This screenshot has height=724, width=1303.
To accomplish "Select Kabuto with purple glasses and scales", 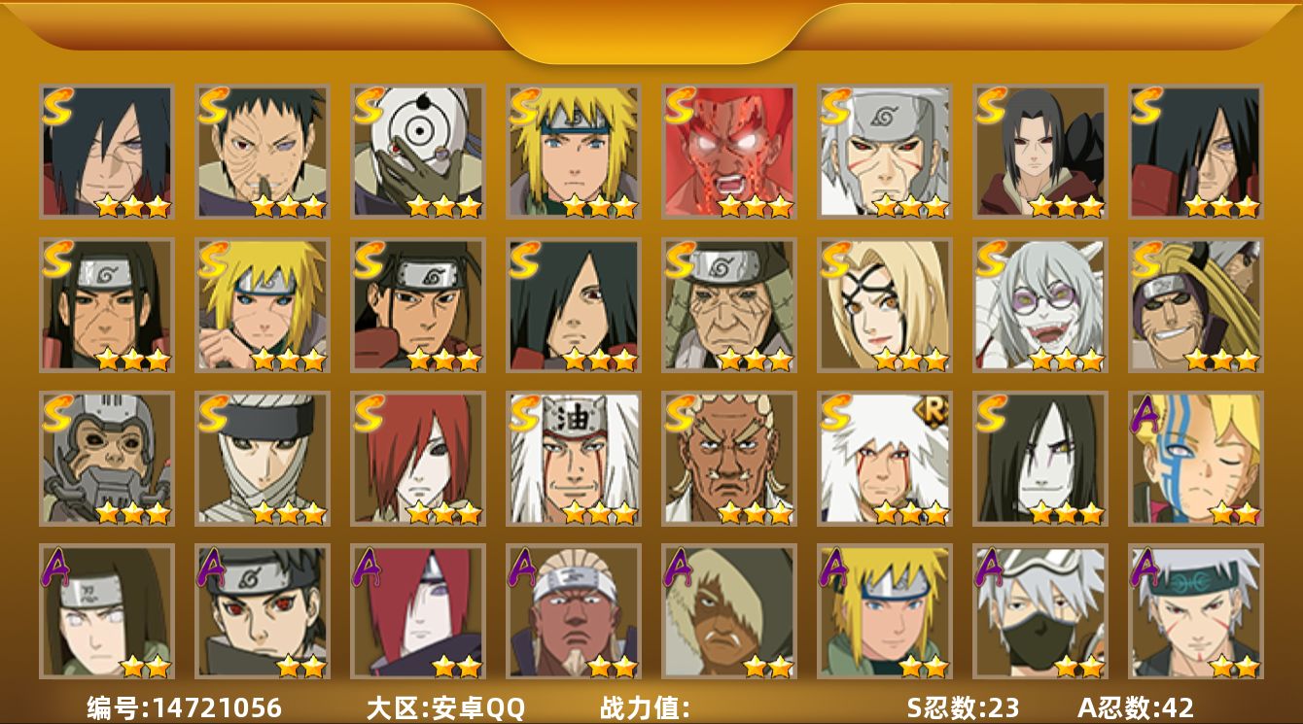I will 1040,304.
